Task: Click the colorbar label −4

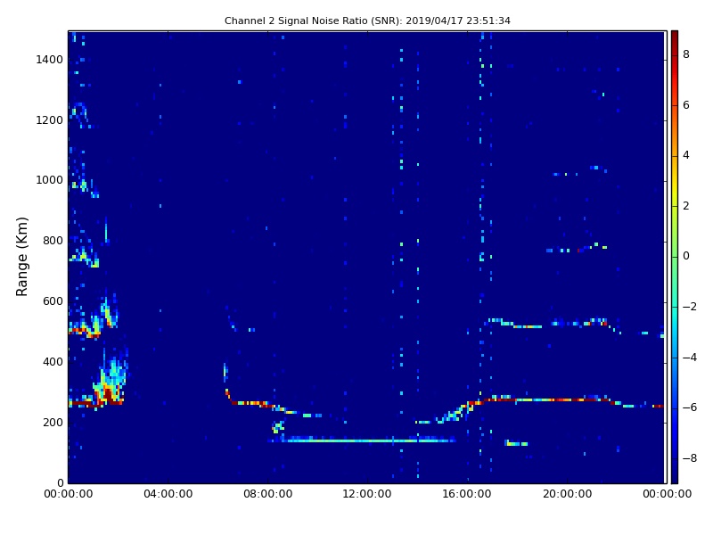Action: tap(689, 358)
